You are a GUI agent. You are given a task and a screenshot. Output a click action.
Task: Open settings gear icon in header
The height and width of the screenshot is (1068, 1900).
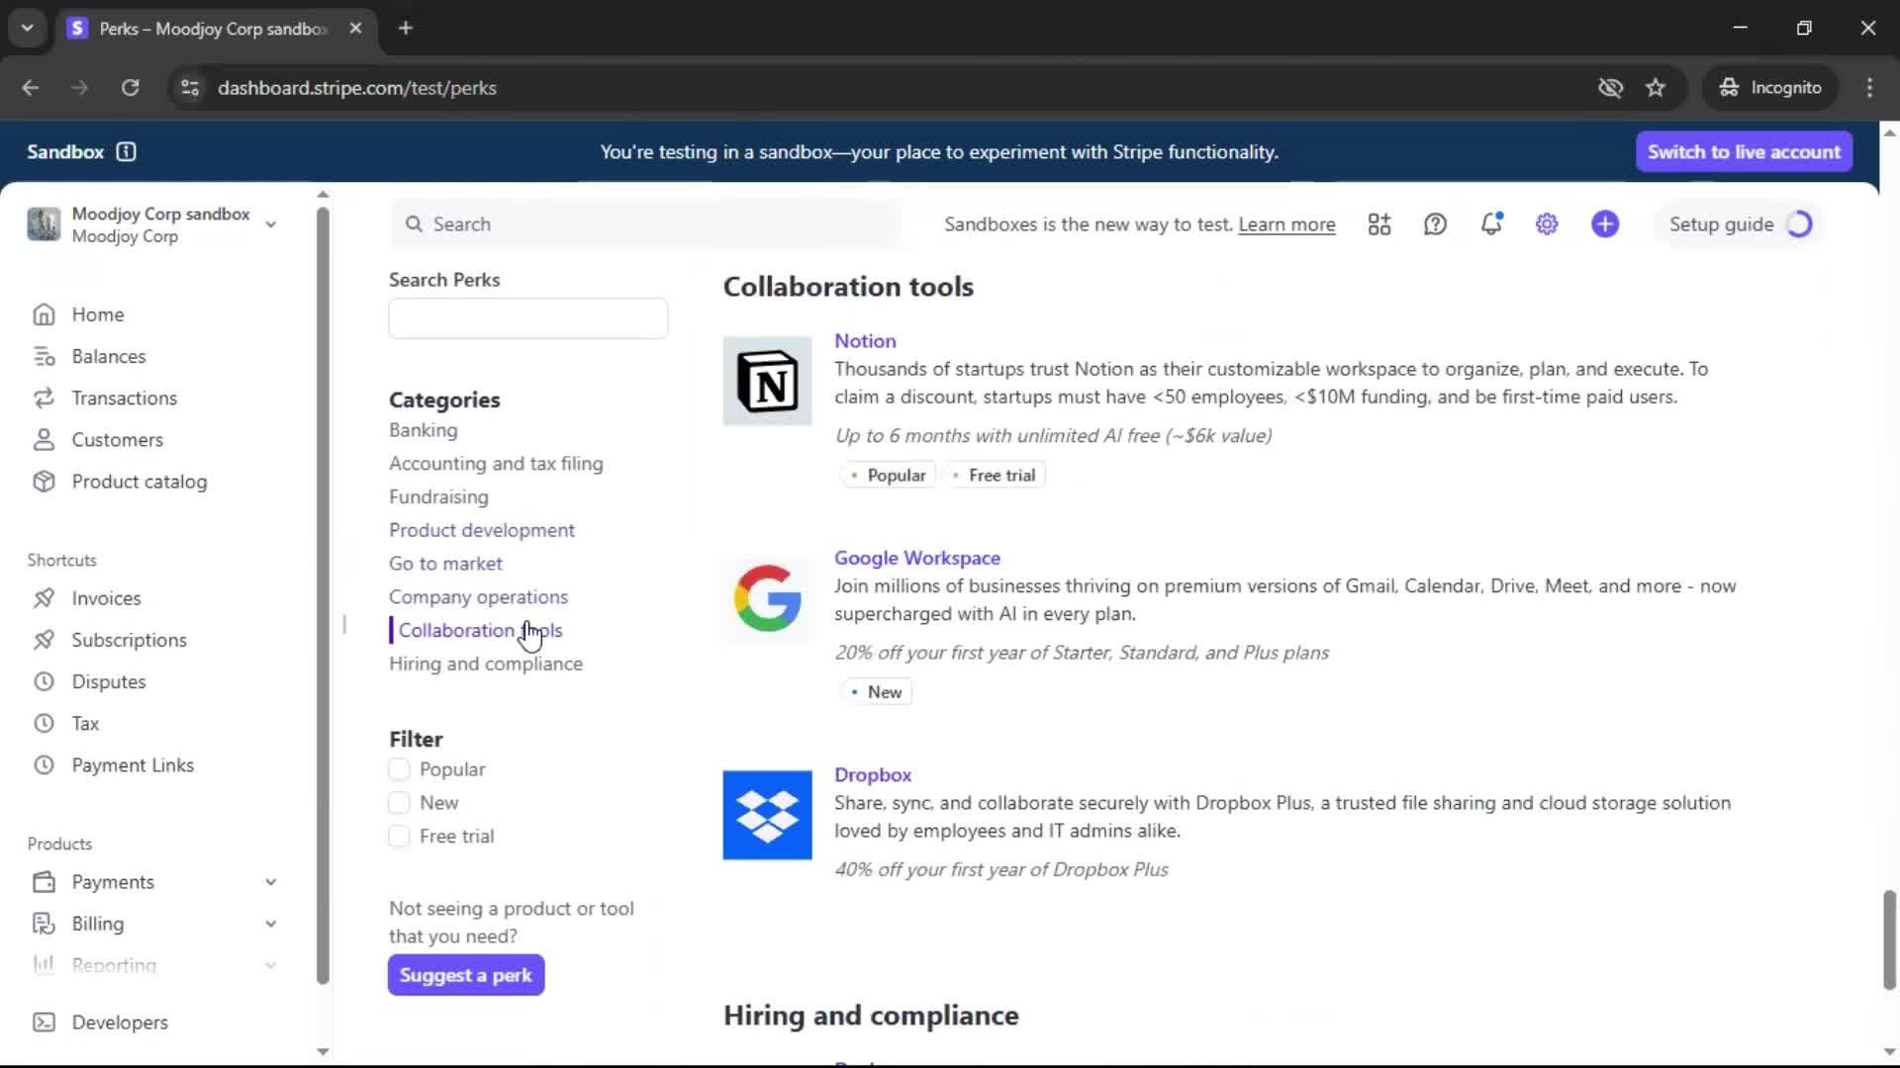click(x=1547, y=224)
